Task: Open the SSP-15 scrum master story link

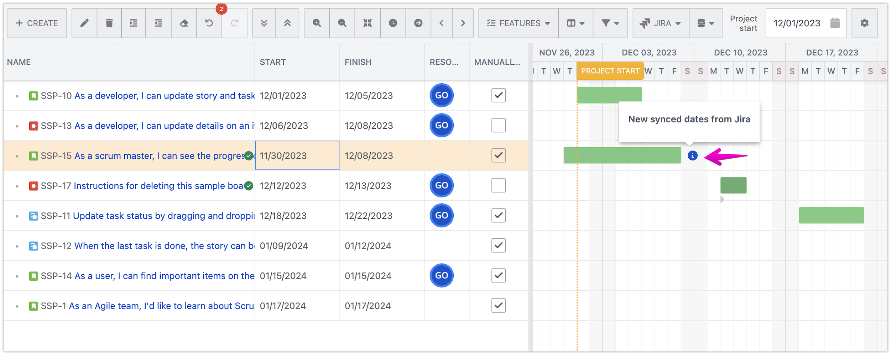Action: (157, 155)
